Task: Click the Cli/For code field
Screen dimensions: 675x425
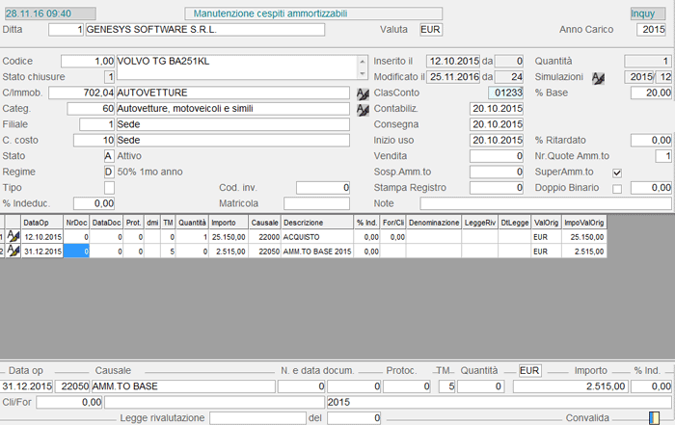Action: (69, 402)
